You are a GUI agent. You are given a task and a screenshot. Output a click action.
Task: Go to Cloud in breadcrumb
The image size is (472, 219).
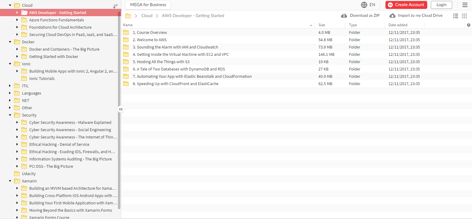tap(147, 16)
